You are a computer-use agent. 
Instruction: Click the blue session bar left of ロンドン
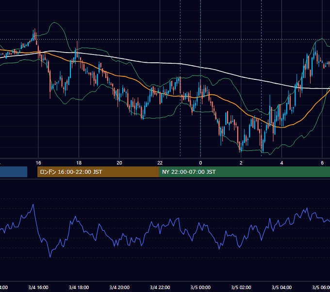[14, 172]
